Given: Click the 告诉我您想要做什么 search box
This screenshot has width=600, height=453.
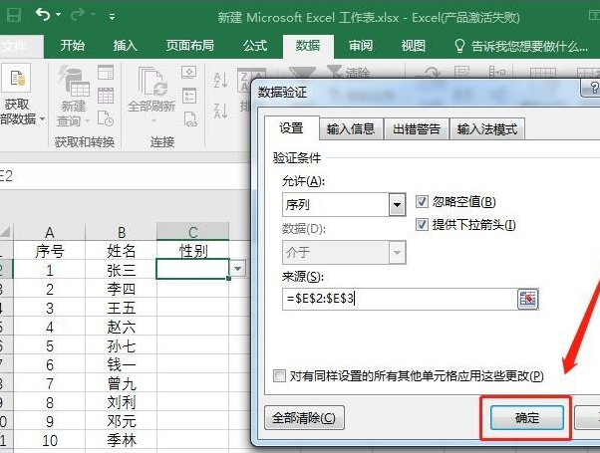Looking at the screenshot, I should pos(521,46).
